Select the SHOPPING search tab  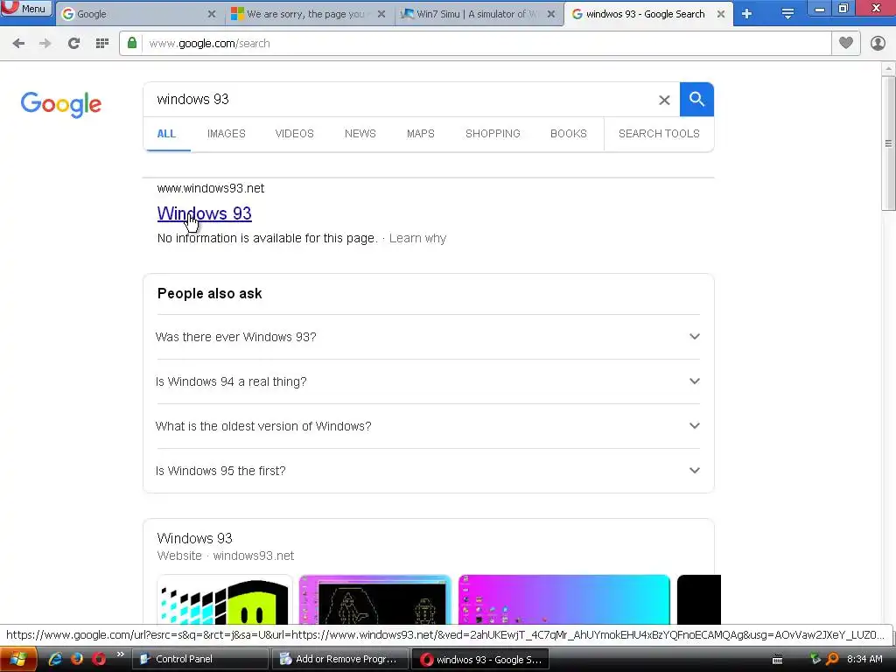493,134
